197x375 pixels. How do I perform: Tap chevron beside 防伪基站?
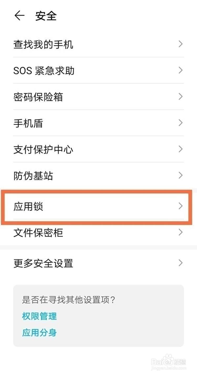pos(180,175)
